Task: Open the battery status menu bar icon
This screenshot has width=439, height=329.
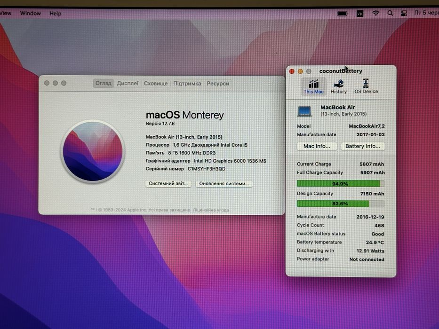Action: (343, 14)
